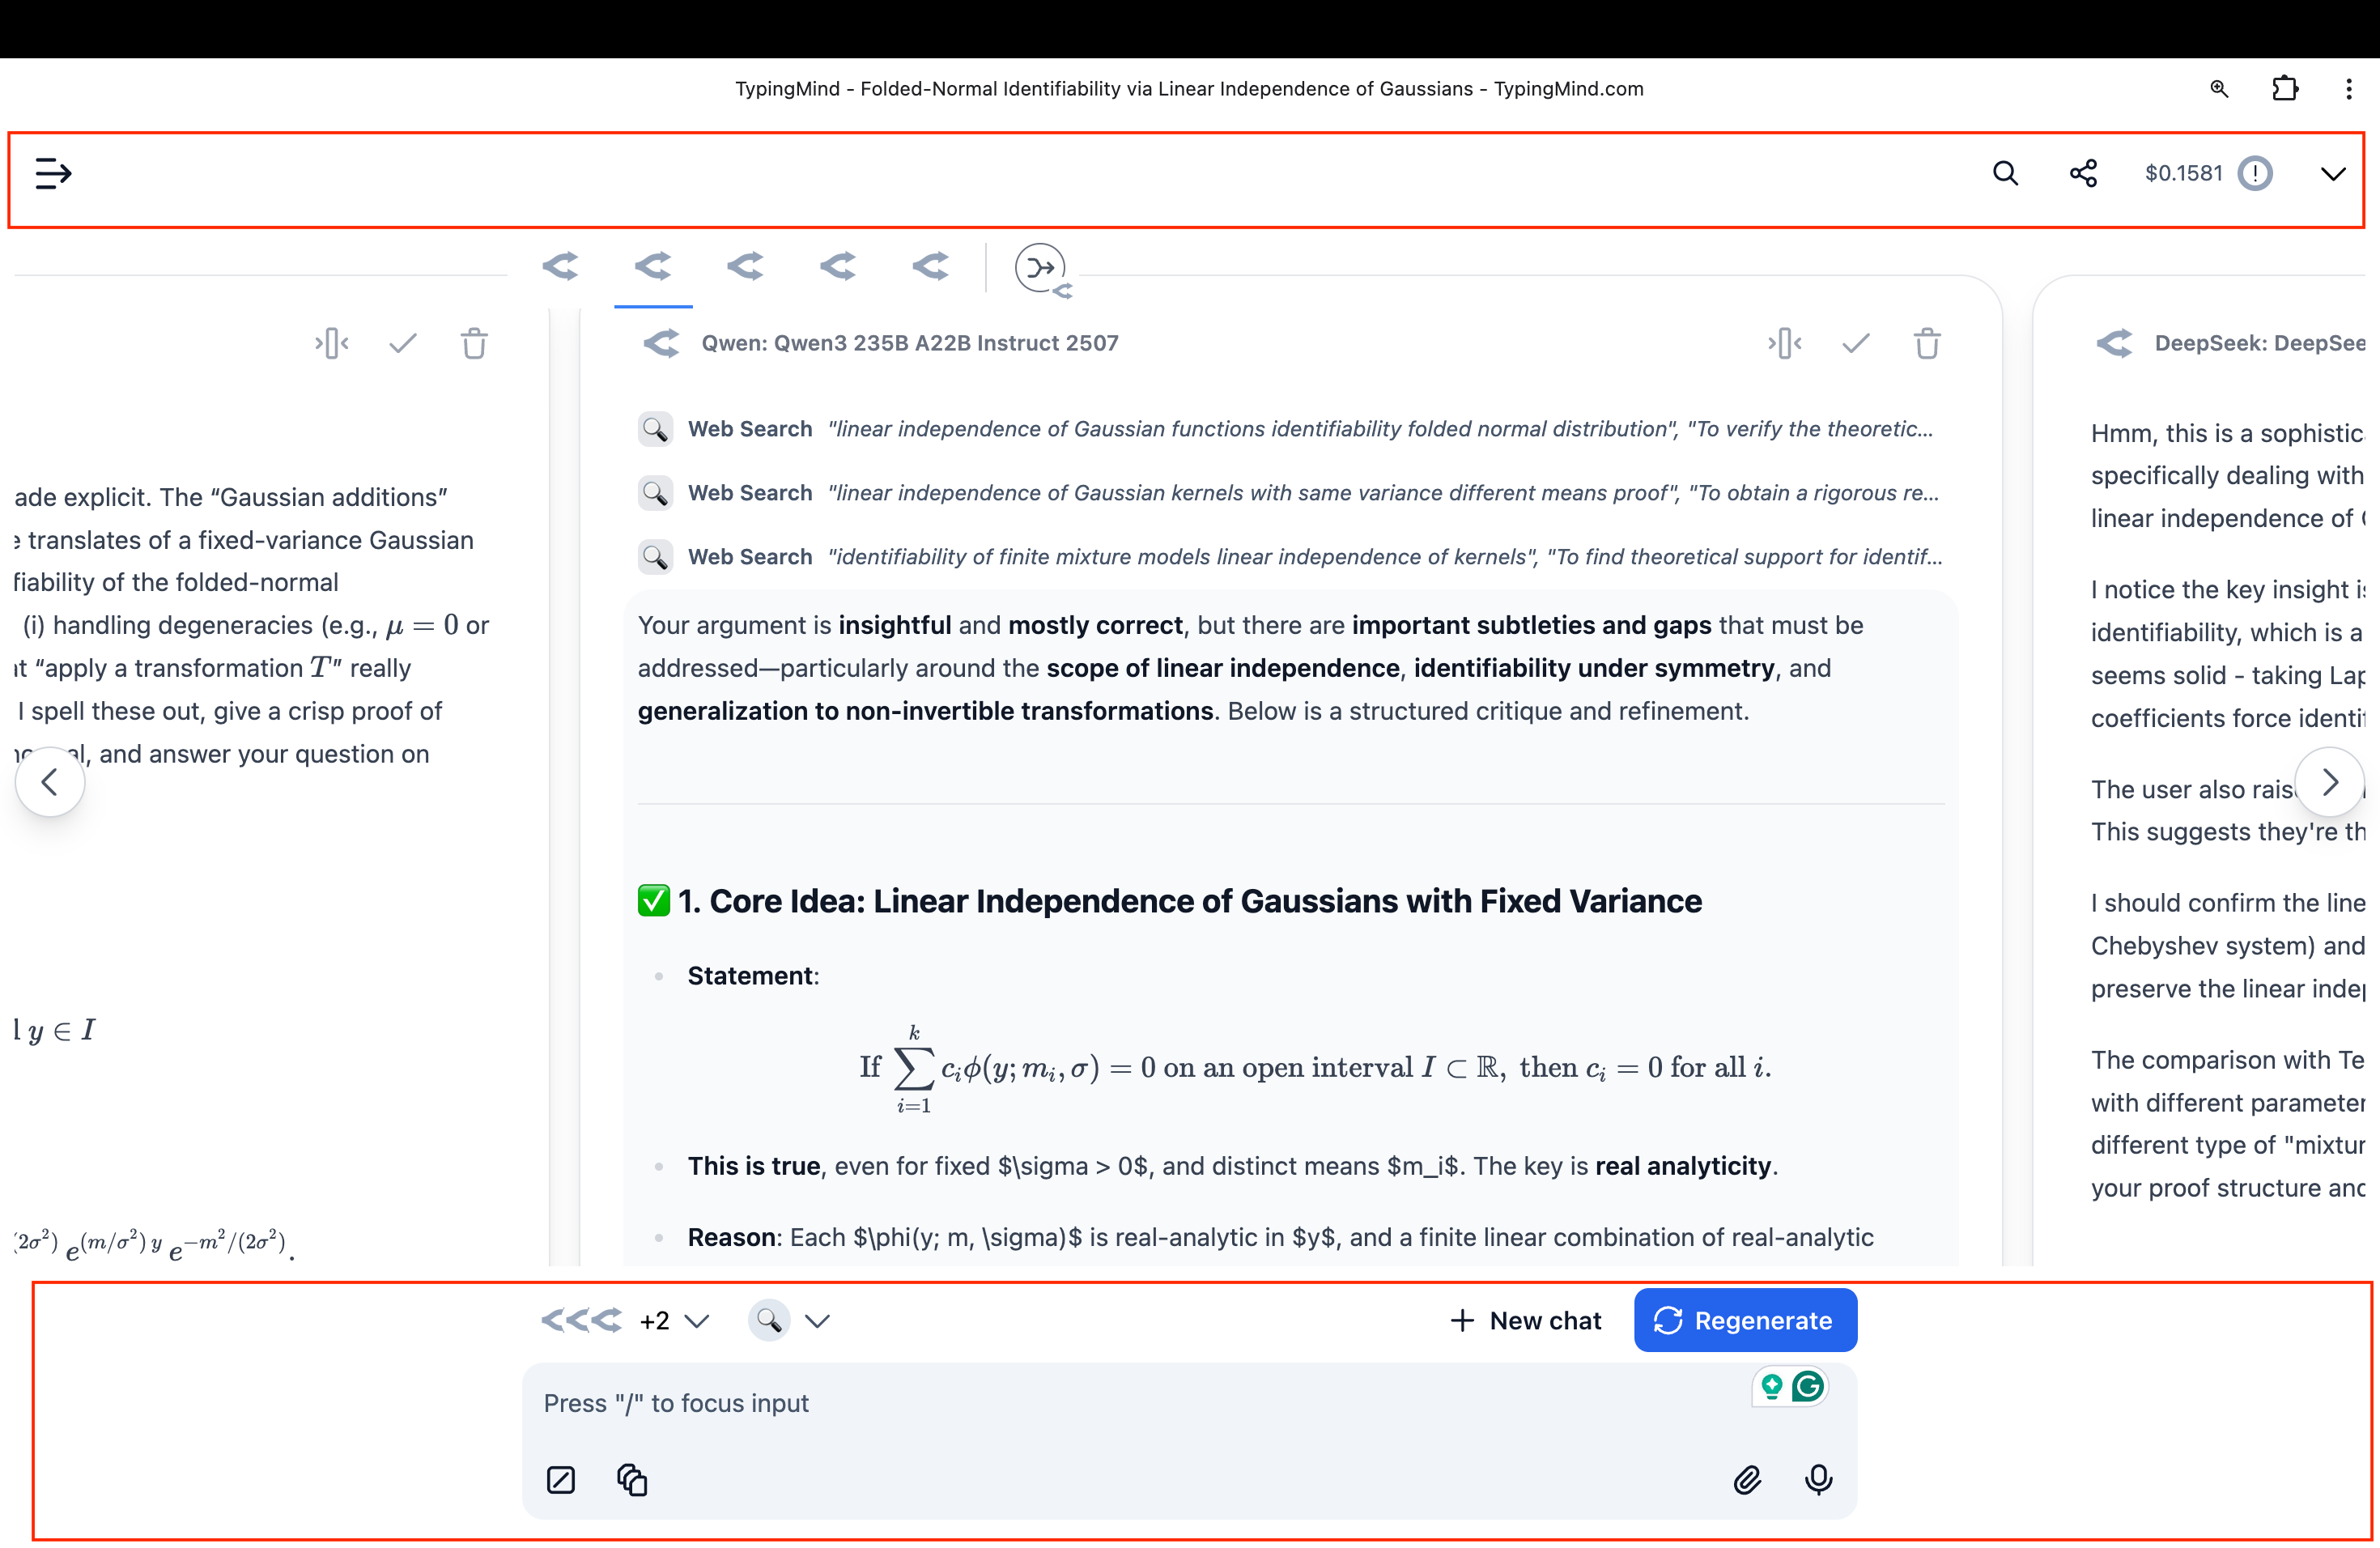Mark the Qwen response with the checkmark

[1856, 344]
